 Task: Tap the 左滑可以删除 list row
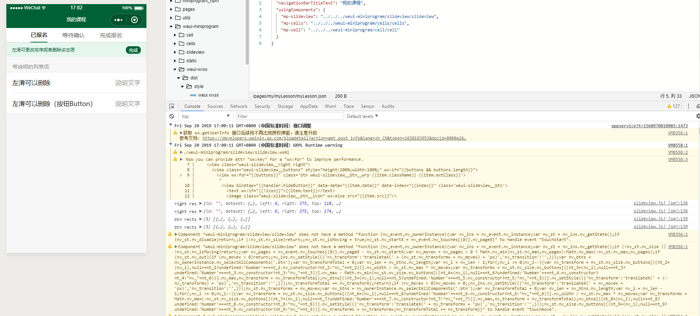pos(76,83)
